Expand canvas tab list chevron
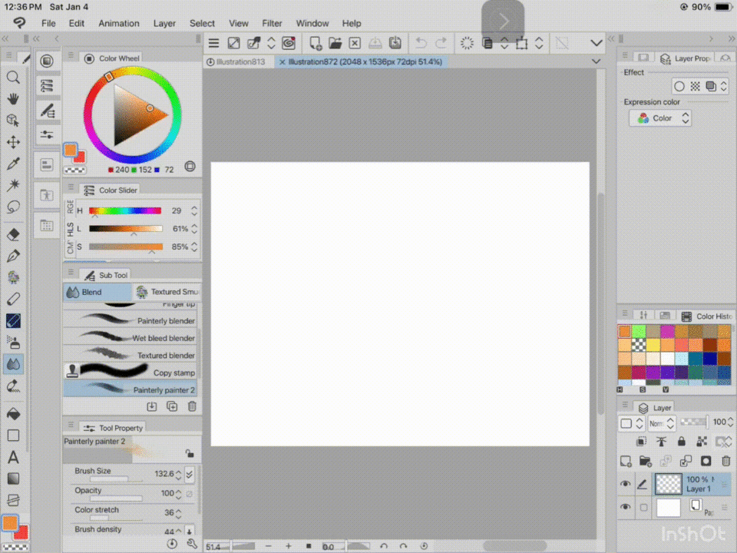737x553 pixels. click(x=596, y=61)
